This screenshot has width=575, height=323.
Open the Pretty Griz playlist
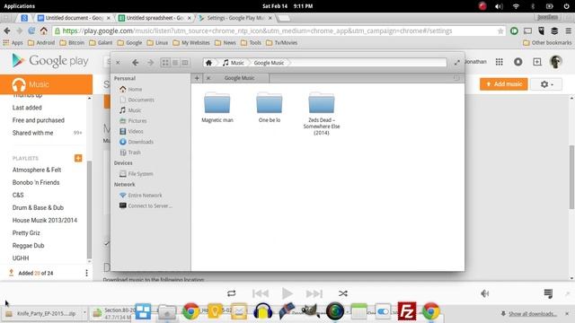pos(26,233)
